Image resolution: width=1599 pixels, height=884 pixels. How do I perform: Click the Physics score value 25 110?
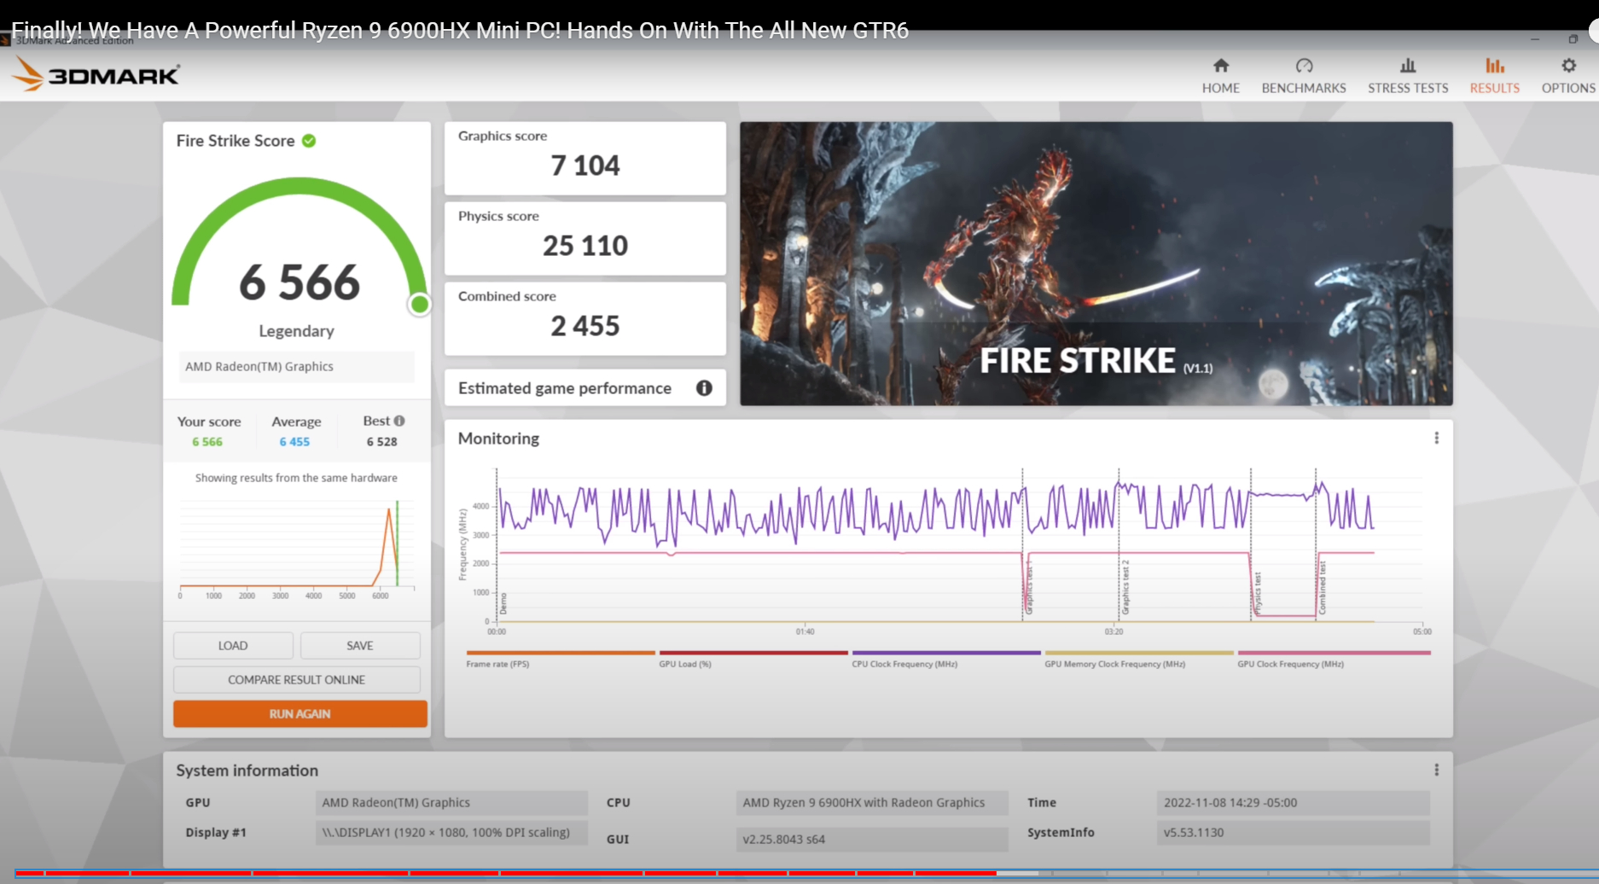[x=585, y=246]
